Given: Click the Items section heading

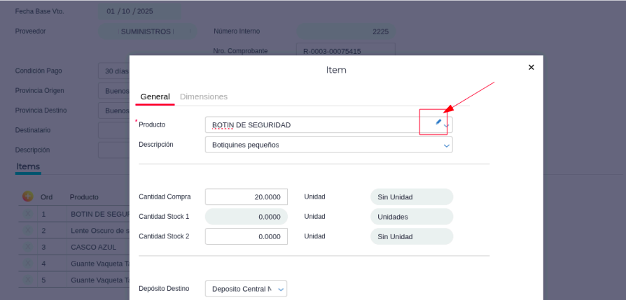Looking at the screenshot, I should pyautogui.click(x=28, y=166).
